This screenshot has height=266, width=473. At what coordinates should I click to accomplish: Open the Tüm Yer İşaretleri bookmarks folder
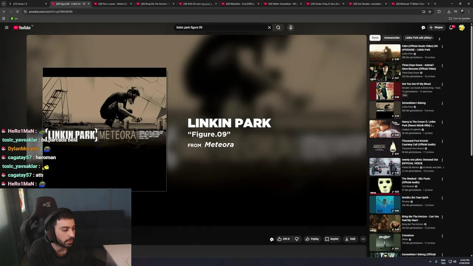tap(459, 18)
